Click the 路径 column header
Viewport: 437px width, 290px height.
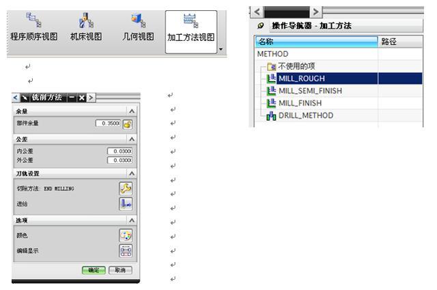400,42
